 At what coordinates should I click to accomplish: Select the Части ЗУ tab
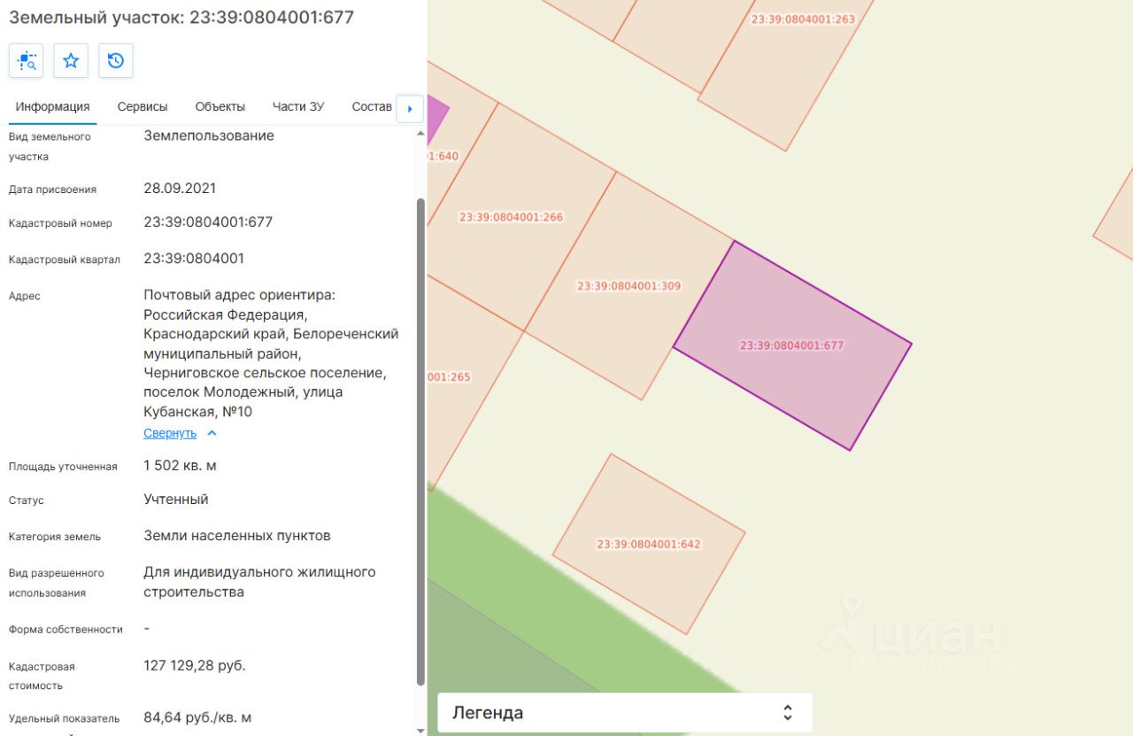[x=298, y=106]
